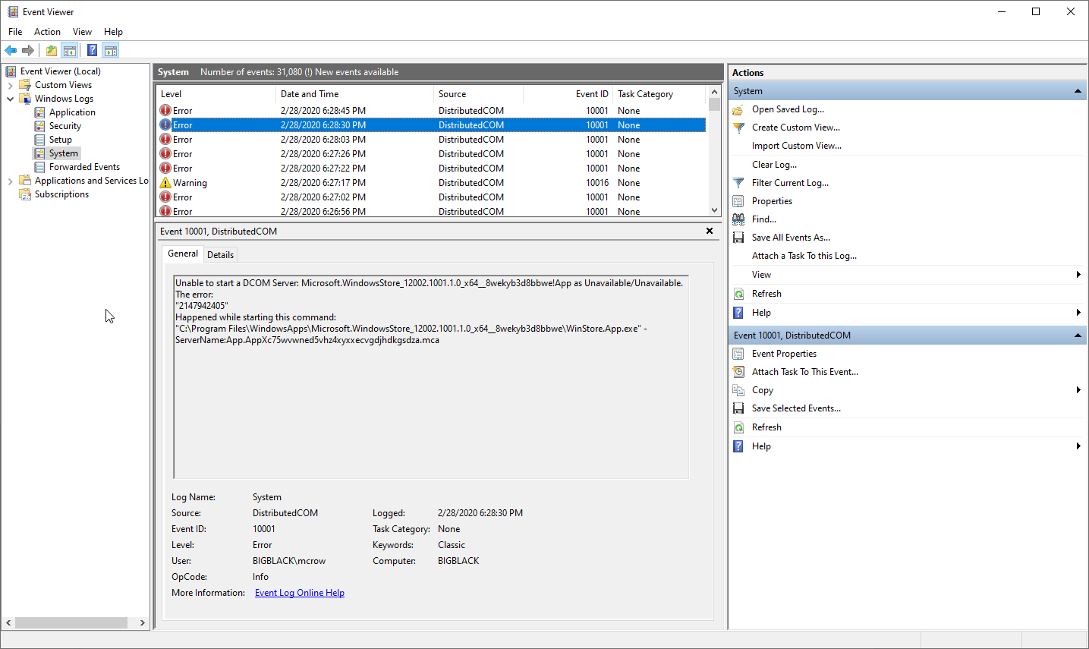Screen dimensions: 1089x649
Task: Click Attach a Task To this Log...
Action: (x=804, y=256)
